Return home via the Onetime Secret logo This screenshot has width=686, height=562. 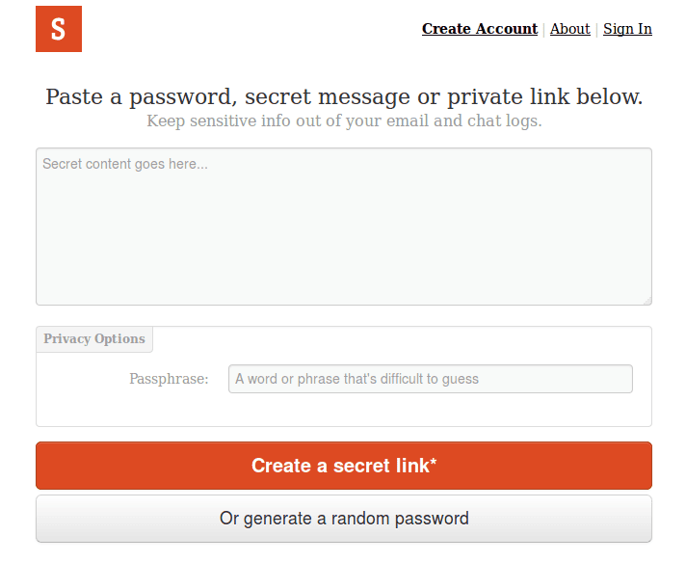pyautogui.click(x=59, y=29)
